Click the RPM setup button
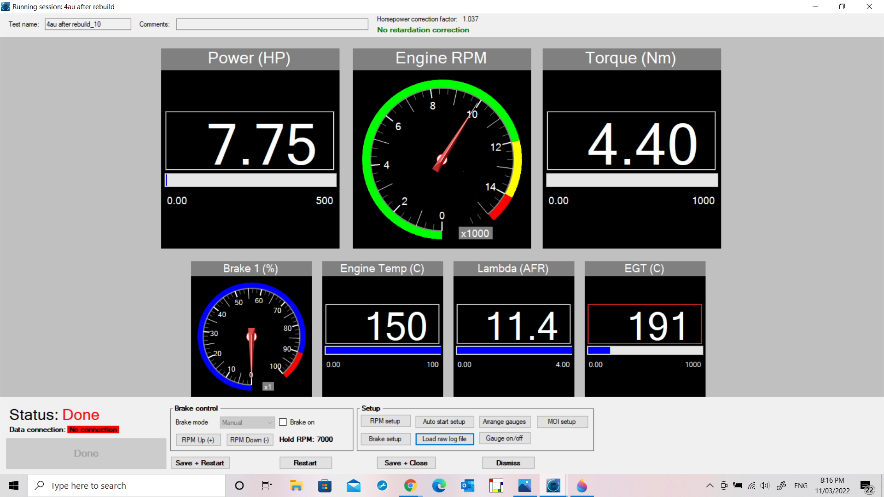 point(385,421)
